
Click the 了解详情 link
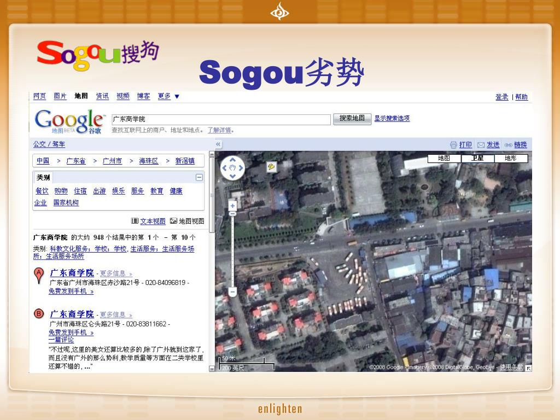[220, 130]
